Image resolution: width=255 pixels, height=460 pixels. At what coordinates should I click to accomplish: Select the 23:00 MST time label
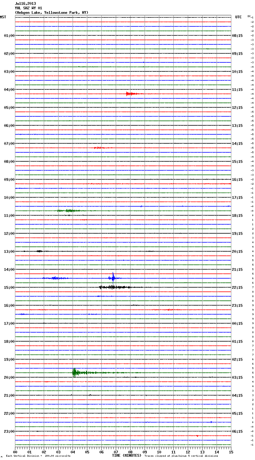click(9, 432)
